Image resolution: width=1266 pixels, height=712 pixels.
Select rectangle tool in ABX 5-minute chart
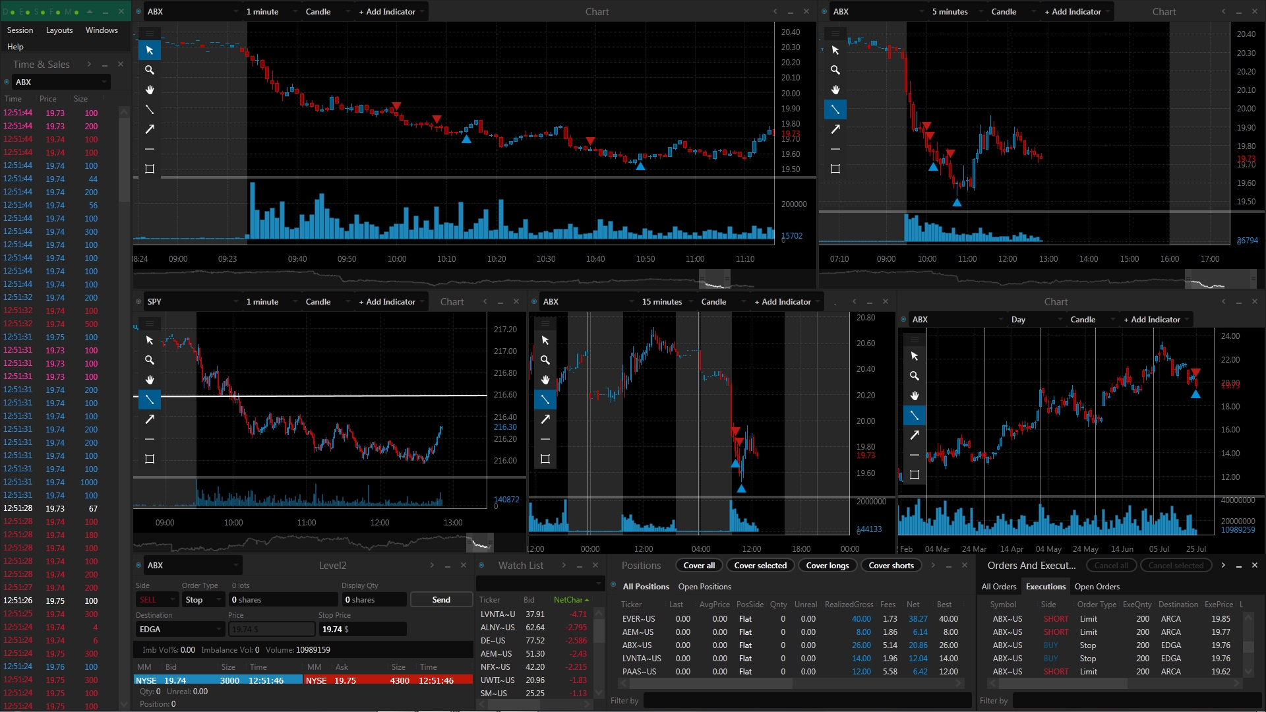pos(835,169)
